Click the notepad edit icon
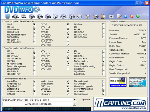This screenshot has height=112, width=150. [x=119, y=16]
